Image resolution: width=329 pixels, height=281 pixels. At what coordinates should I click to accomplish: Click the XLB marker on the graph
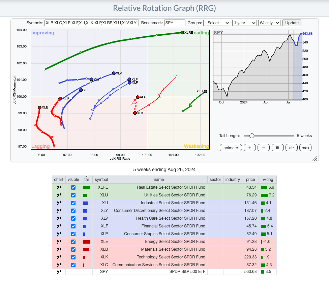[x=60, y=99]
